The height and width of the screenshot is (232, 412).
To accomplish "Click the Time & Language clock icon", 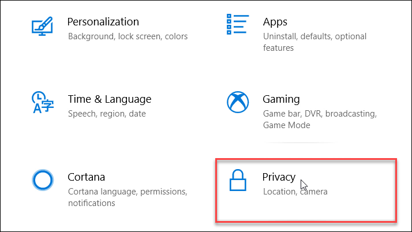I will 42,104.
